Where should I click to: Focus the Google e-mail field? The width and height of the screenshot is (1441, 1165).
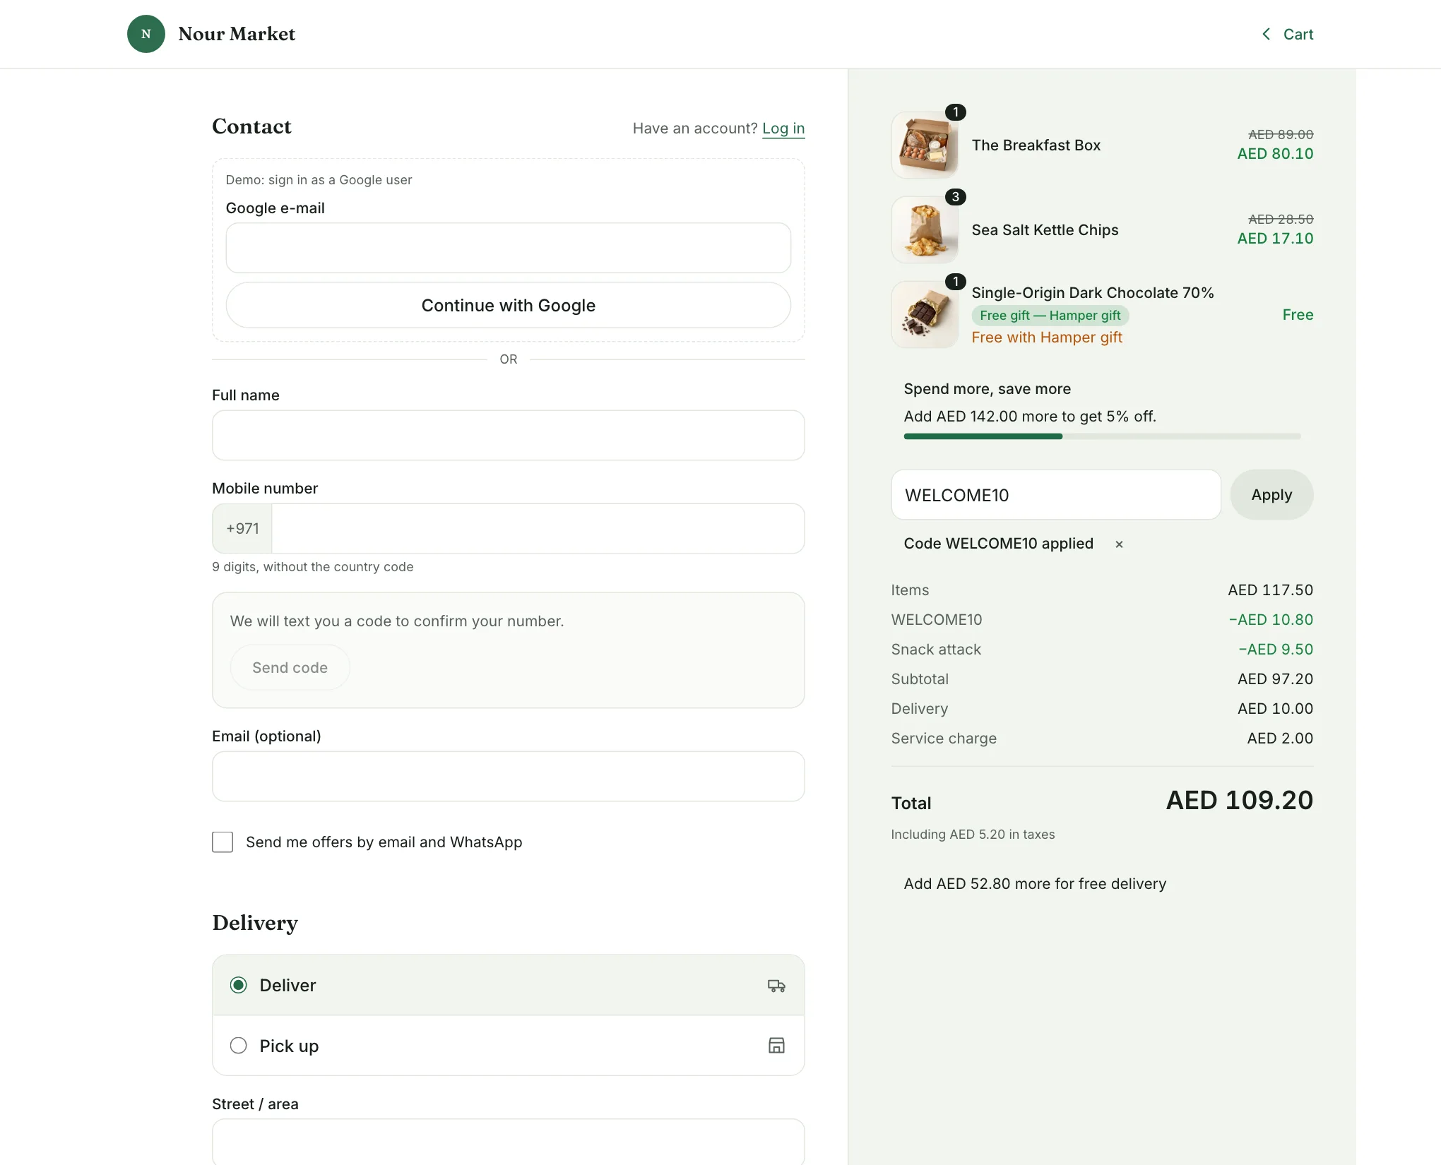click(x=509, y=248)
